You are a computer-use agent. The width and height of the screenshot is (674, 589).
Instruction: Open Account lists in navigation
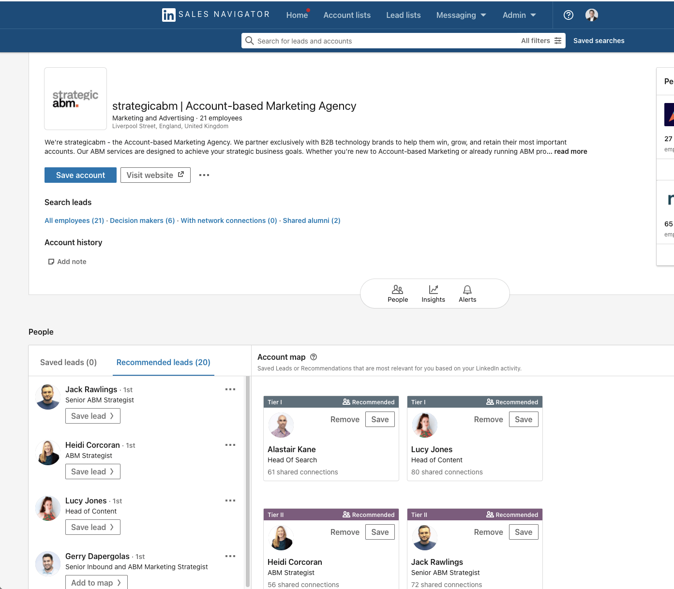coord(347,15)
